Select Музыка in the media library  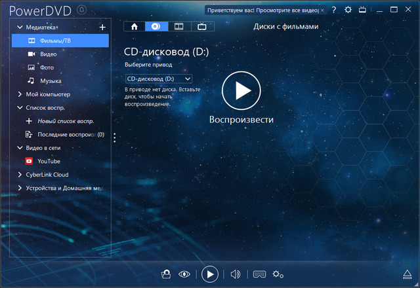click(51, 81)
